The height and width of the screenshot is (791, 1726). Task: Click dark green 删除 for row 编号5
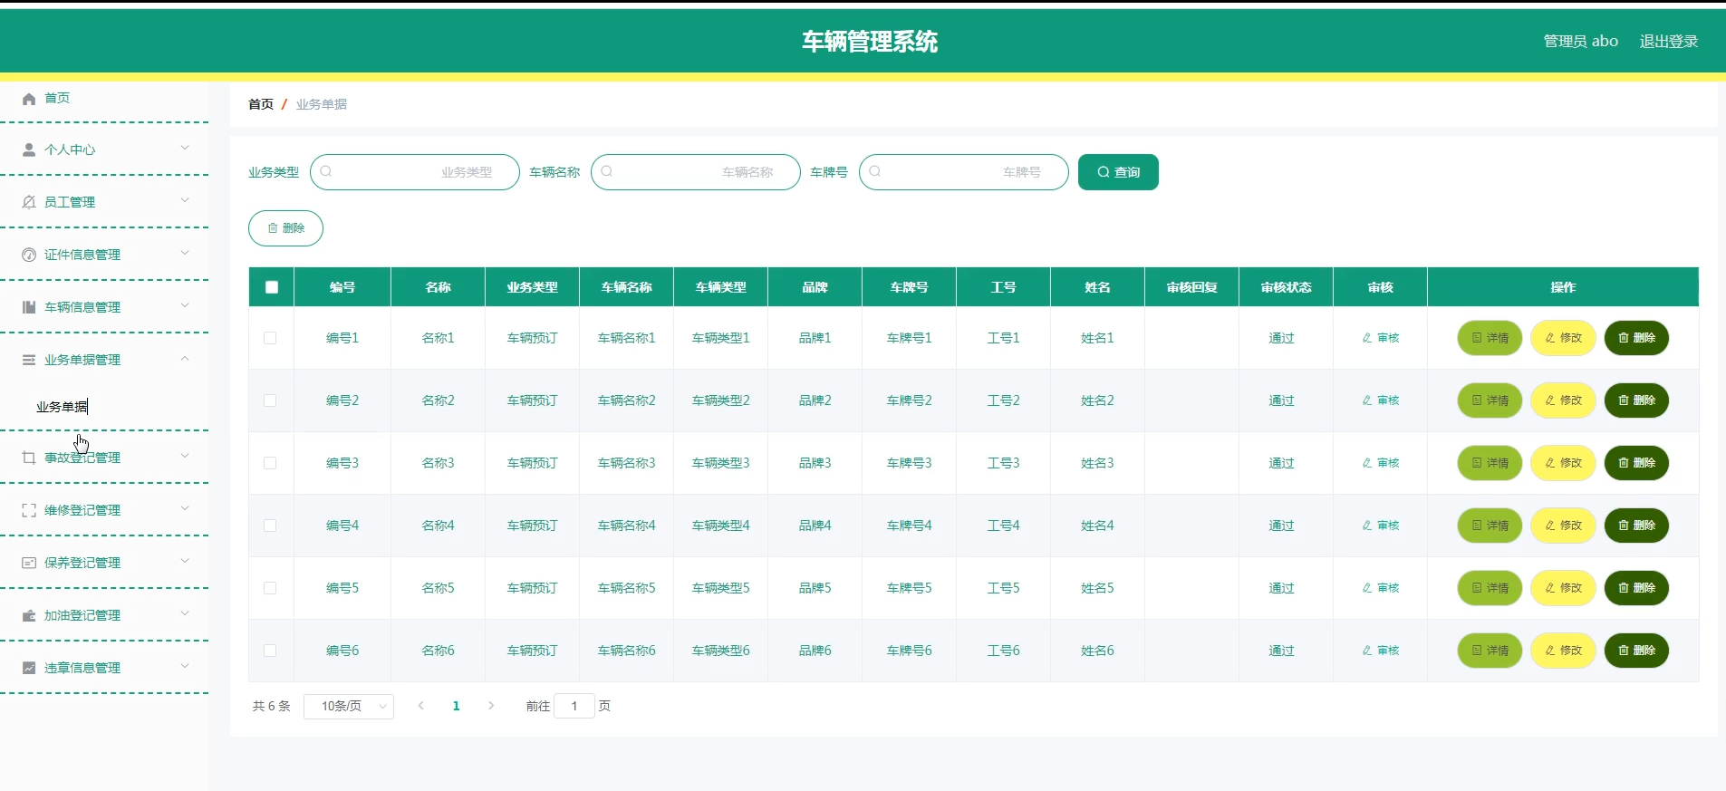point(1636,588)
